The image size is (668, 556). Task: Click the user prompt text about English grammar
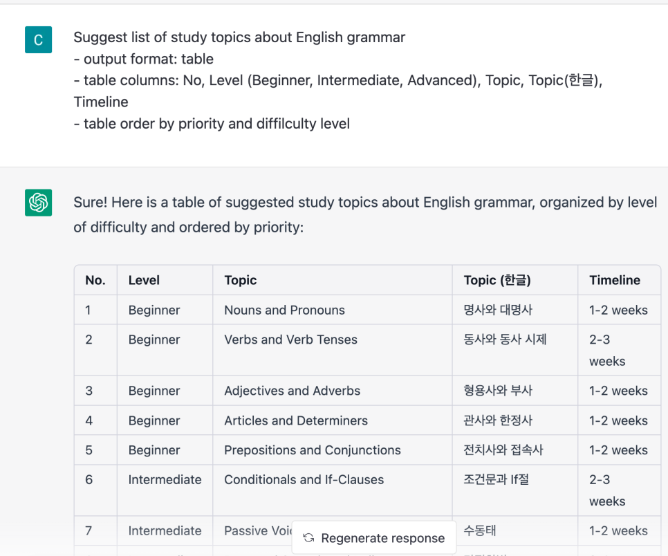(338, 80)
